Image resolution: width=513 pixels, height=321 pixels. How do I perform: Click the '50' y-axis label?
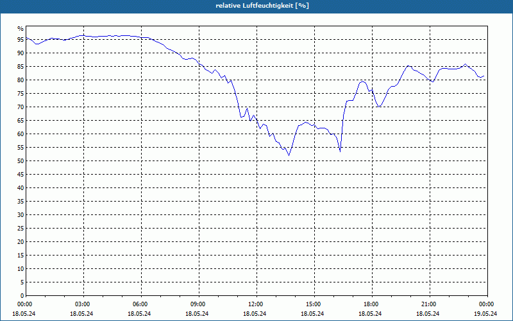pyautogui.click(x=21, y=161)
